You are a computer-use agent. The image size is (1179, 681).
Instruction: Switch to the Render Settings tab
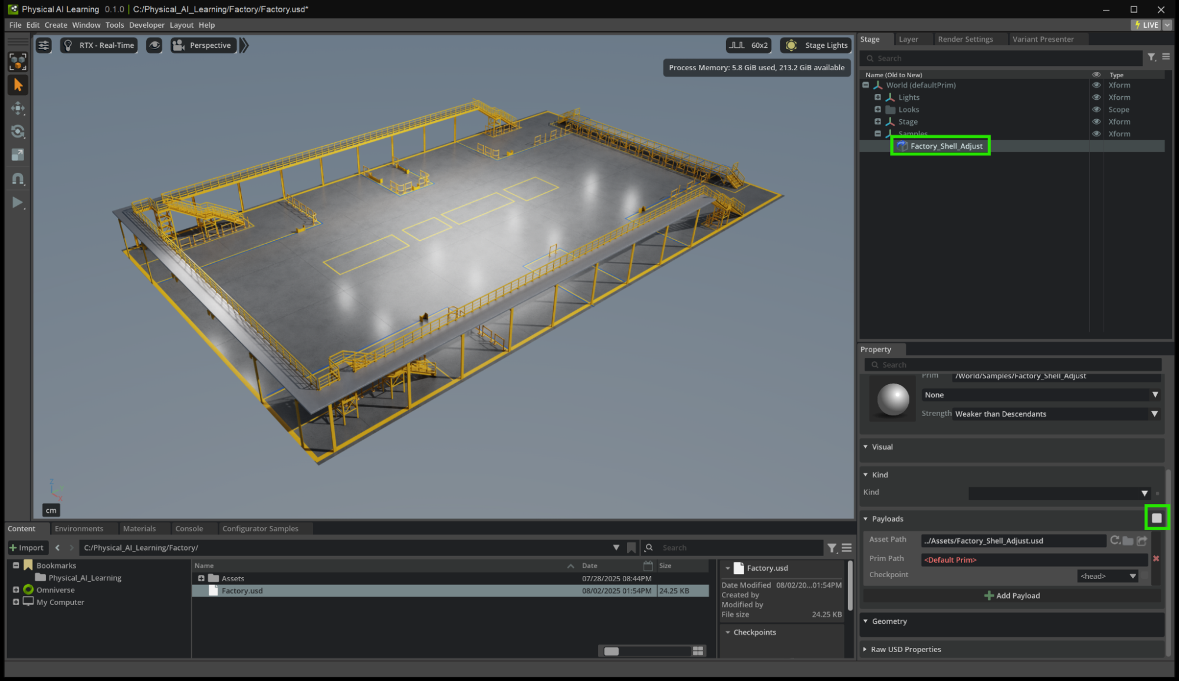tap(965, 39)
